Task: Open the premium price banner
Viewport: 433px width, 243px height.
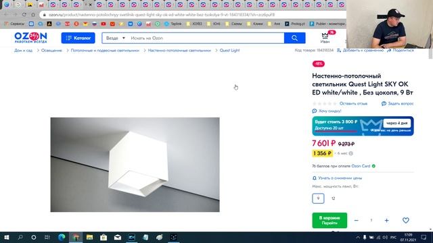Action: [363, 126]
